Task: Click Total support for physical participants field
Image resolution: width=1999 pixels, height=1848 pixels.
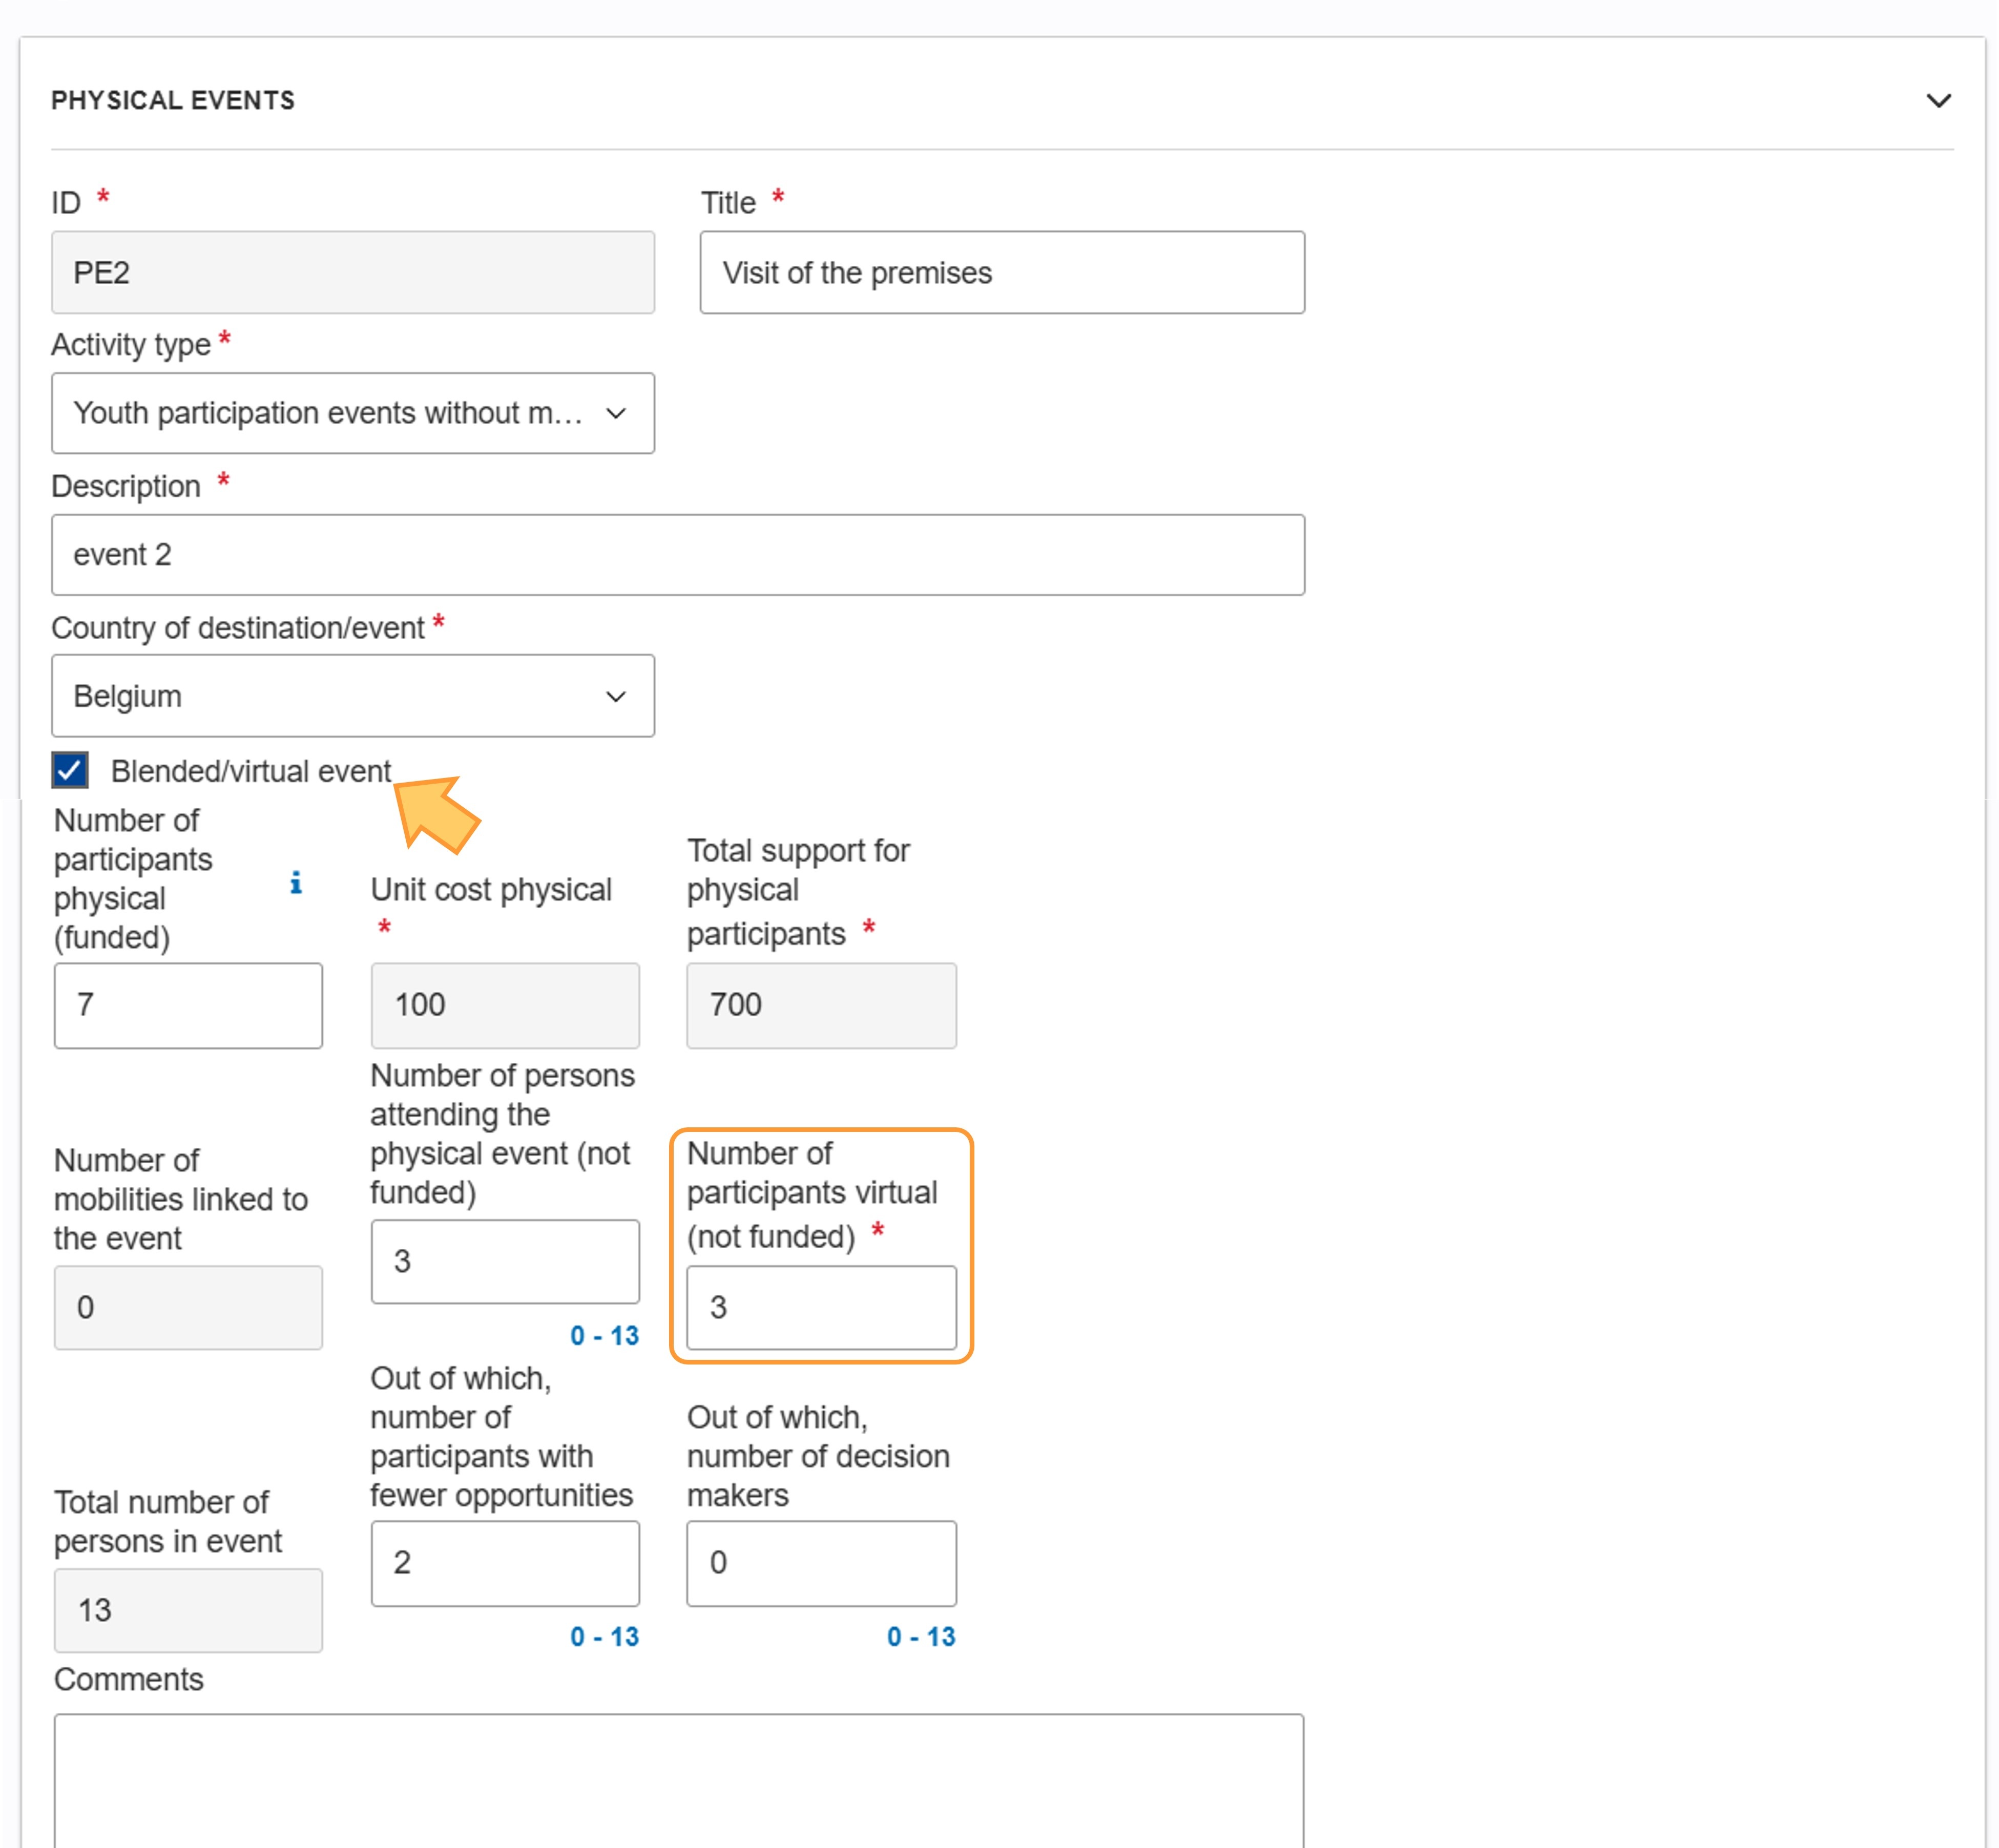Action: (x=821, y=1005)
